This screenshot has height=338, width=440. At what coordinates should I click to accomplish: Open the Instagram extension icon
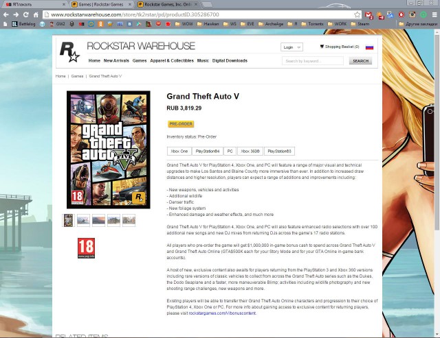pos(412,15)
